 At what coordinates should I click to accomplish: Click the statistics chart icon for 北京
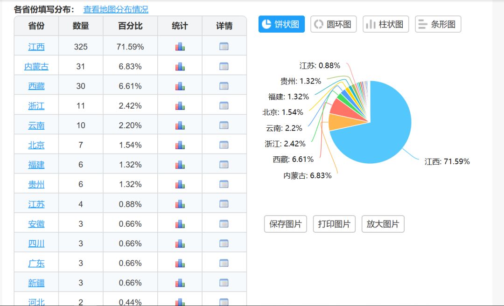[x=180, y=145]
